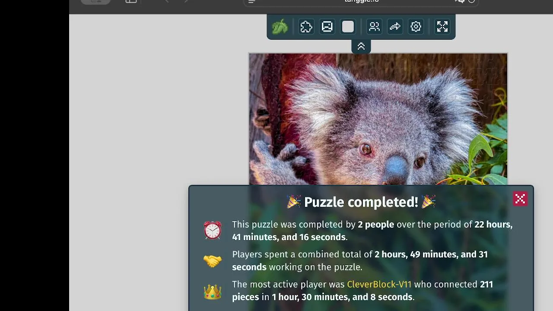The width and height of the screenshot is (553, 311).
Task: Open the white background color swatch
Action: click(x=348, y=27)
